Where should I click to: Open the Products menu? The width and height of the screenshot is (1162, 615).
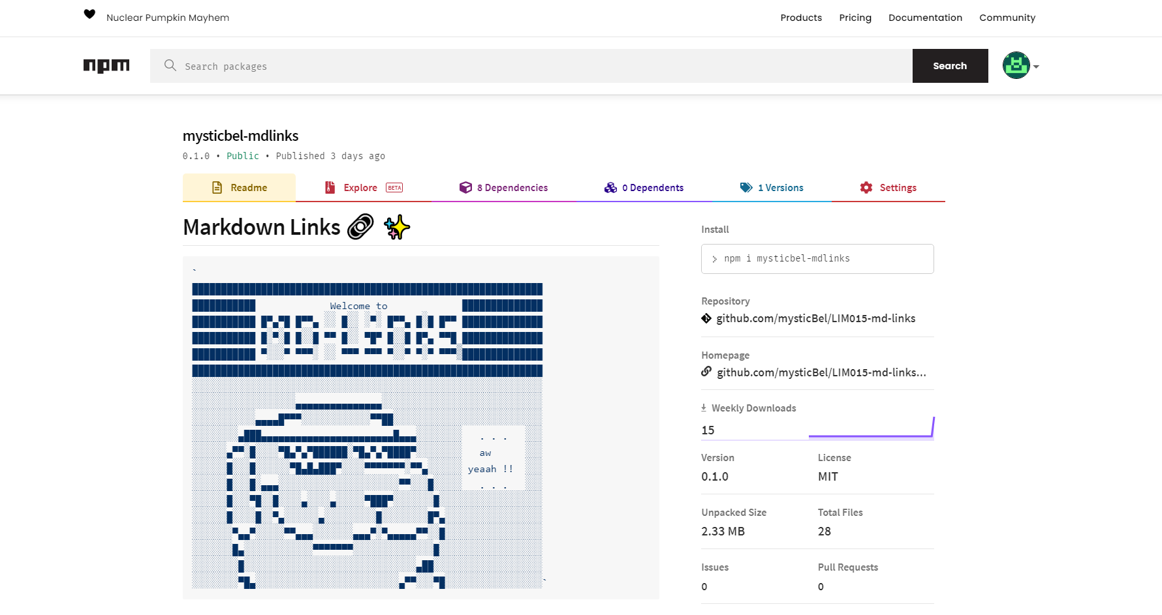[x=801, y=18]
